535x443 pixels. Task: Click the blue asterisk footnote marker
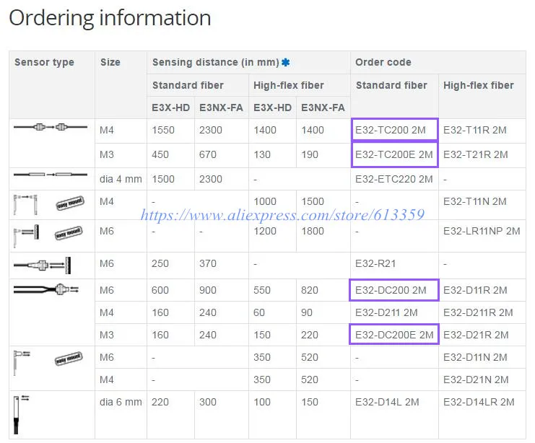286,62
